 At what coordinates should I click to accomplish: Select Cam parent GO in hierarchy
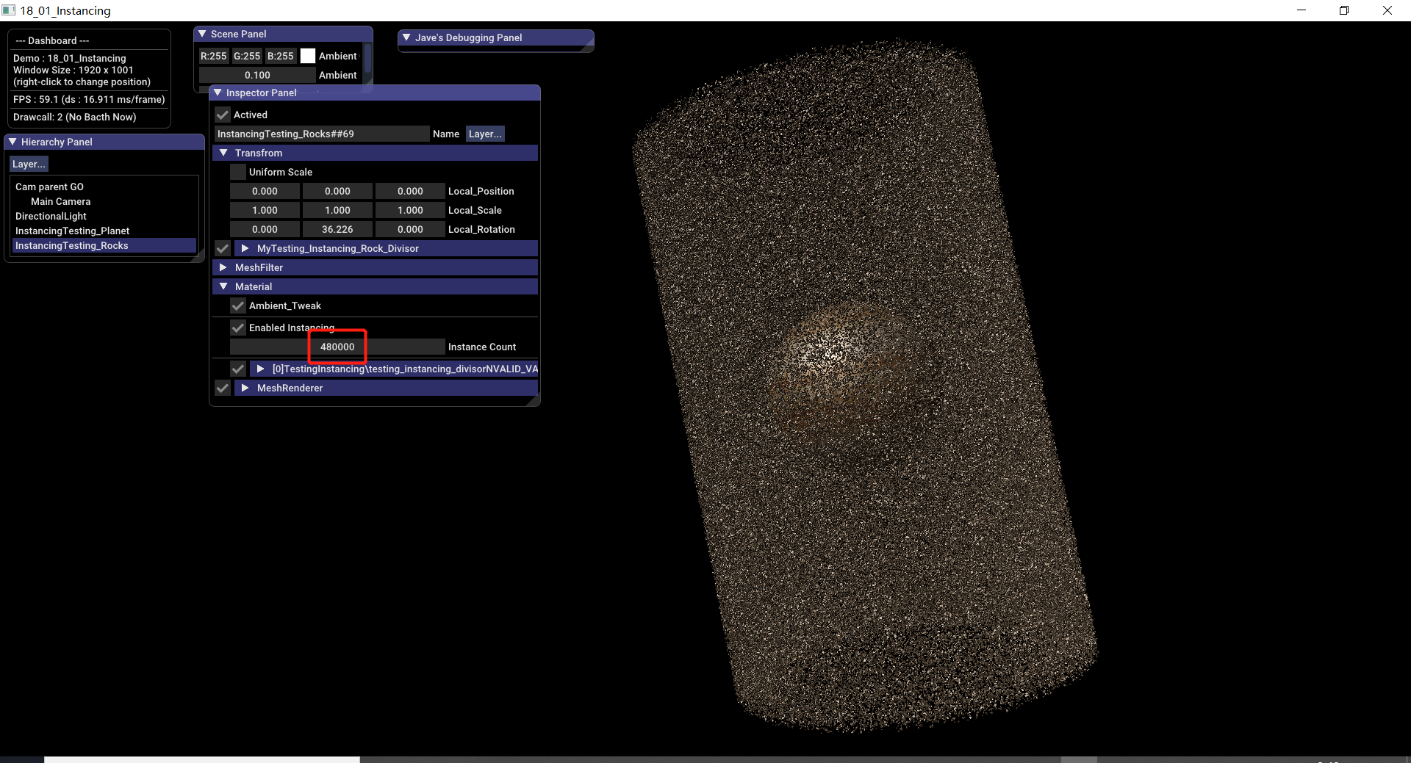coord(49,187)
